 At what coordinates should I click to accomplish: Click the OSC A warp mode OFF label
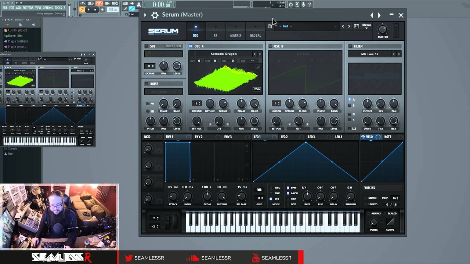click(x=219, y=129)
